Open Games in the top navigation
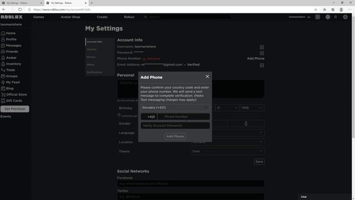Image resolution: width=355 pixels, height=200 pixels. tap(39, 17)
